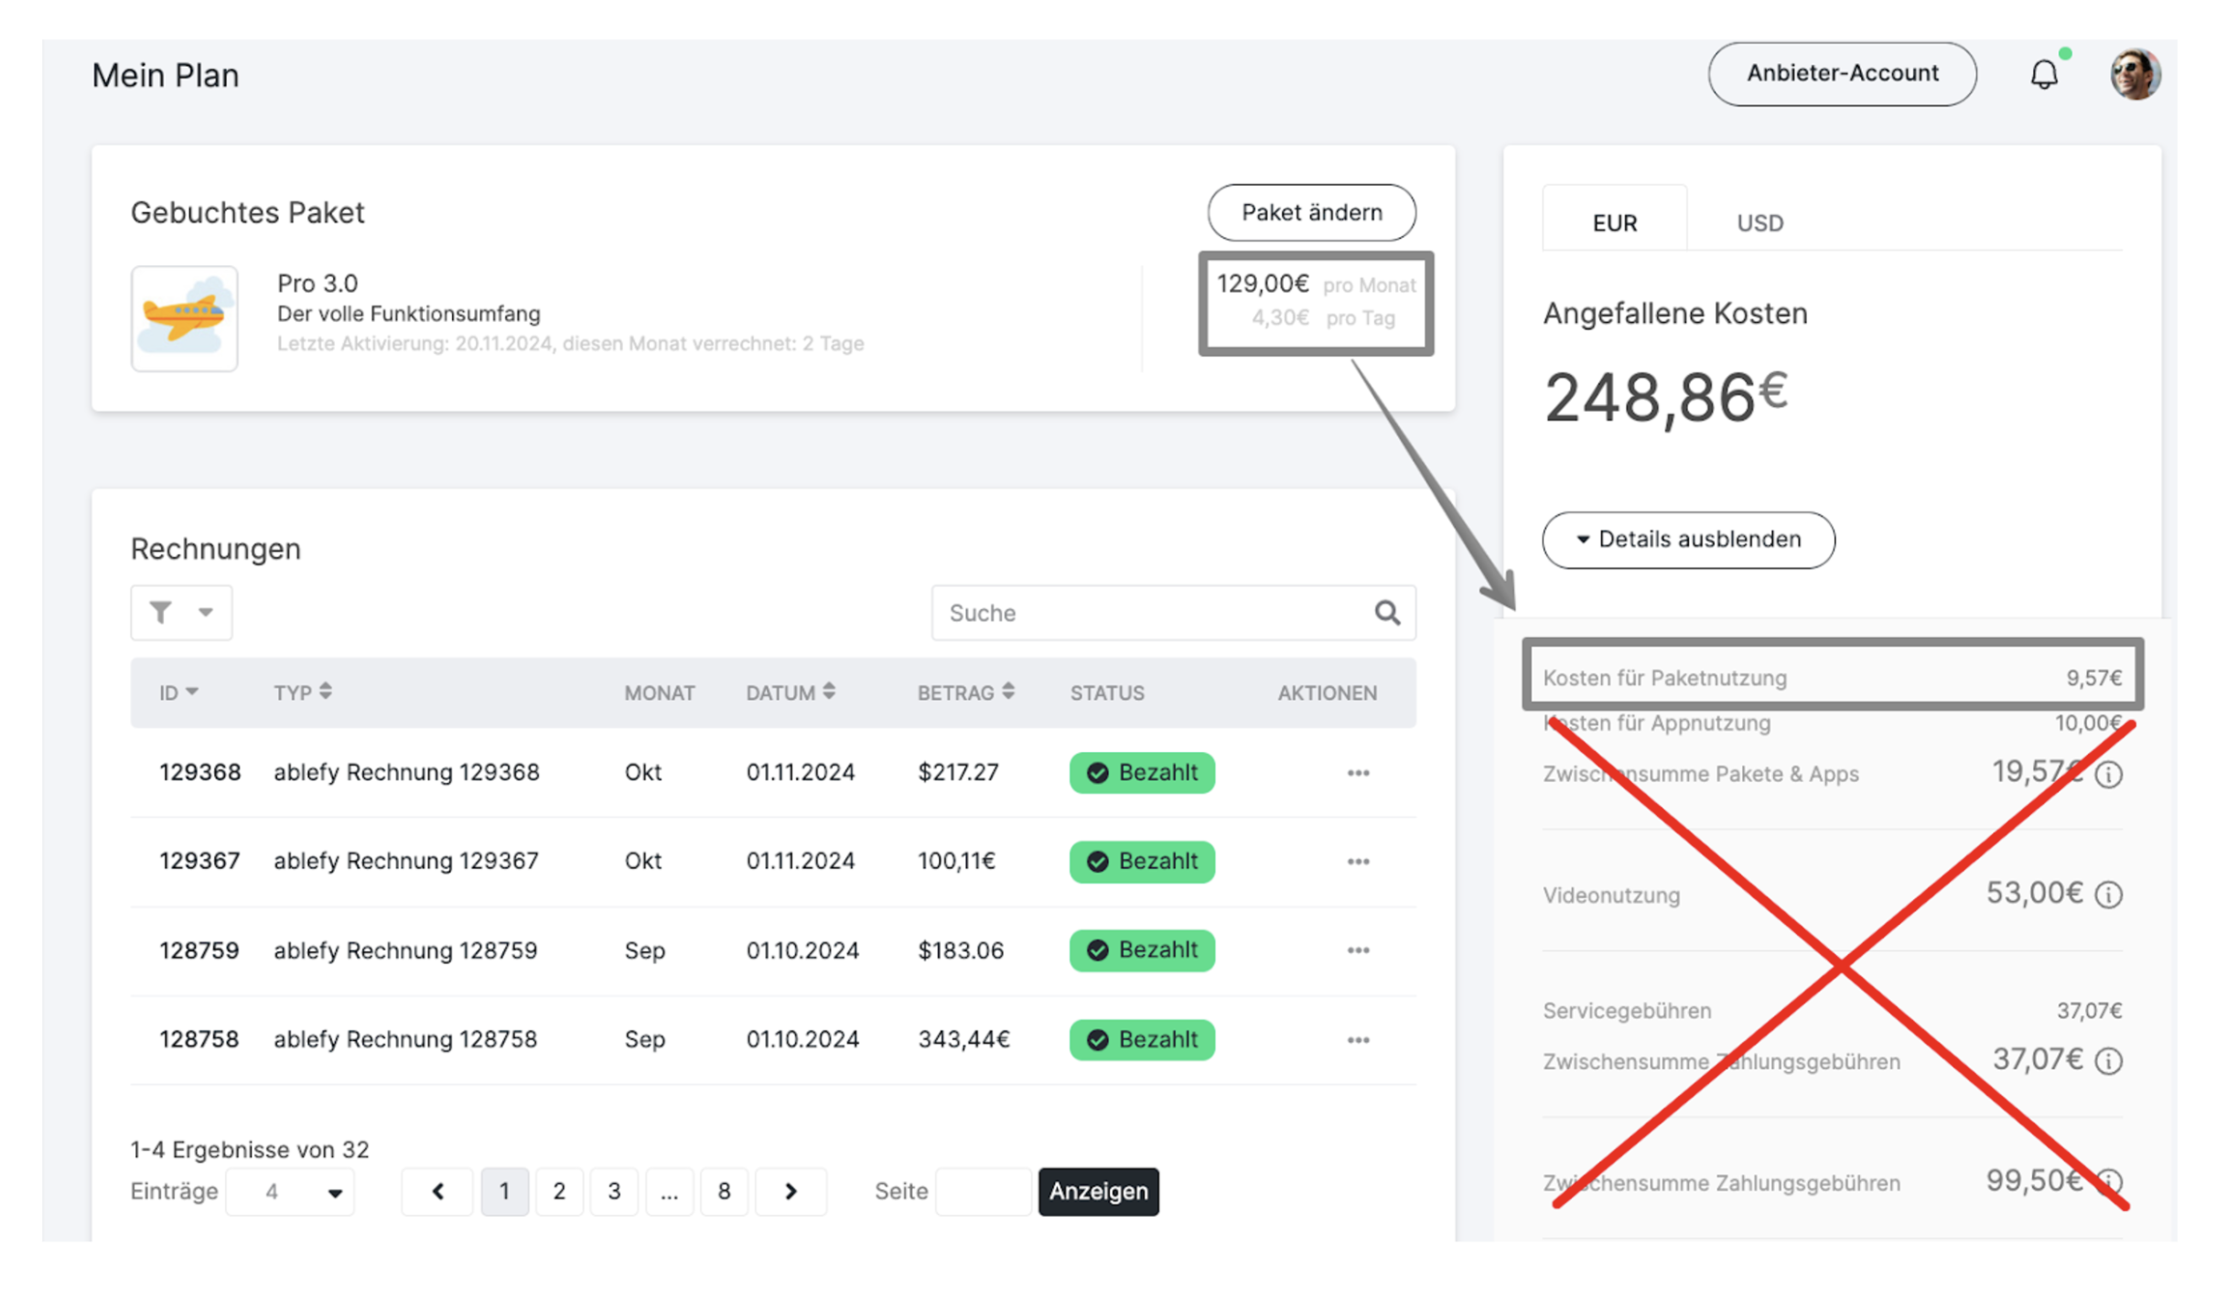
Task: Select the EUR currency tab
Action: pyautogui.click(x=1614, y=222)
